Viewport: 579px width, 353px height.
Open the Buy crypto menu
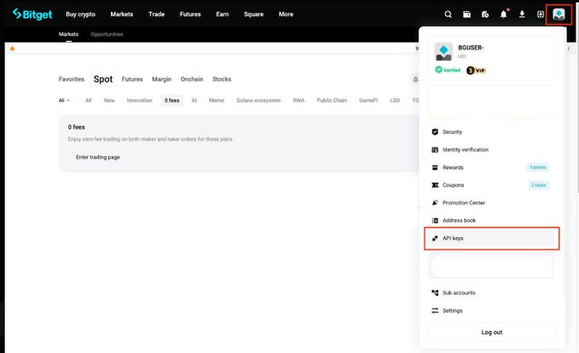(x=80, y=14)
